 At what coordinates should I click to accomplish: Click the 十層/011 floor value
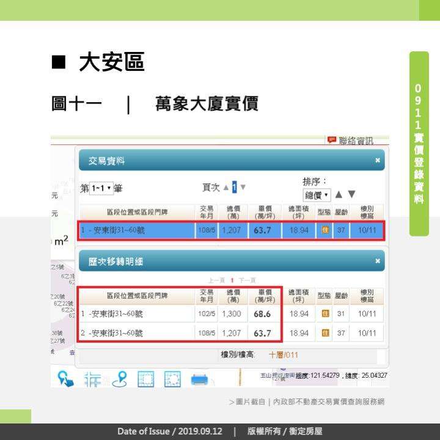click(x=283, y=355)
